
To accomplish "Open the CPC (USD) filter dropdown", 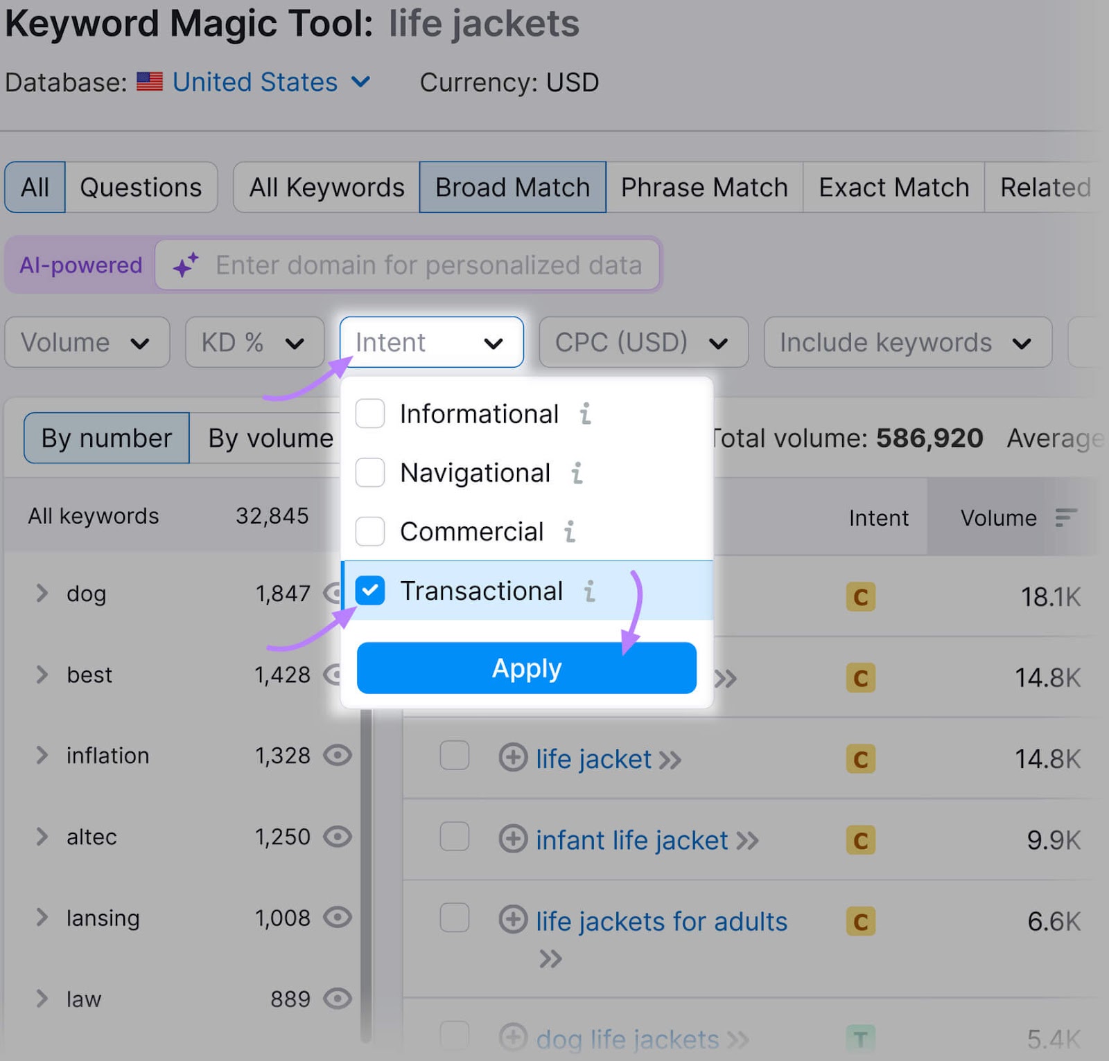I will 643,342.
